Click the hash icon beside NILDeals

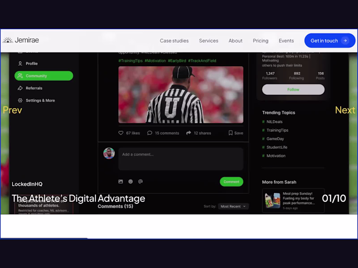coord(263,121)
